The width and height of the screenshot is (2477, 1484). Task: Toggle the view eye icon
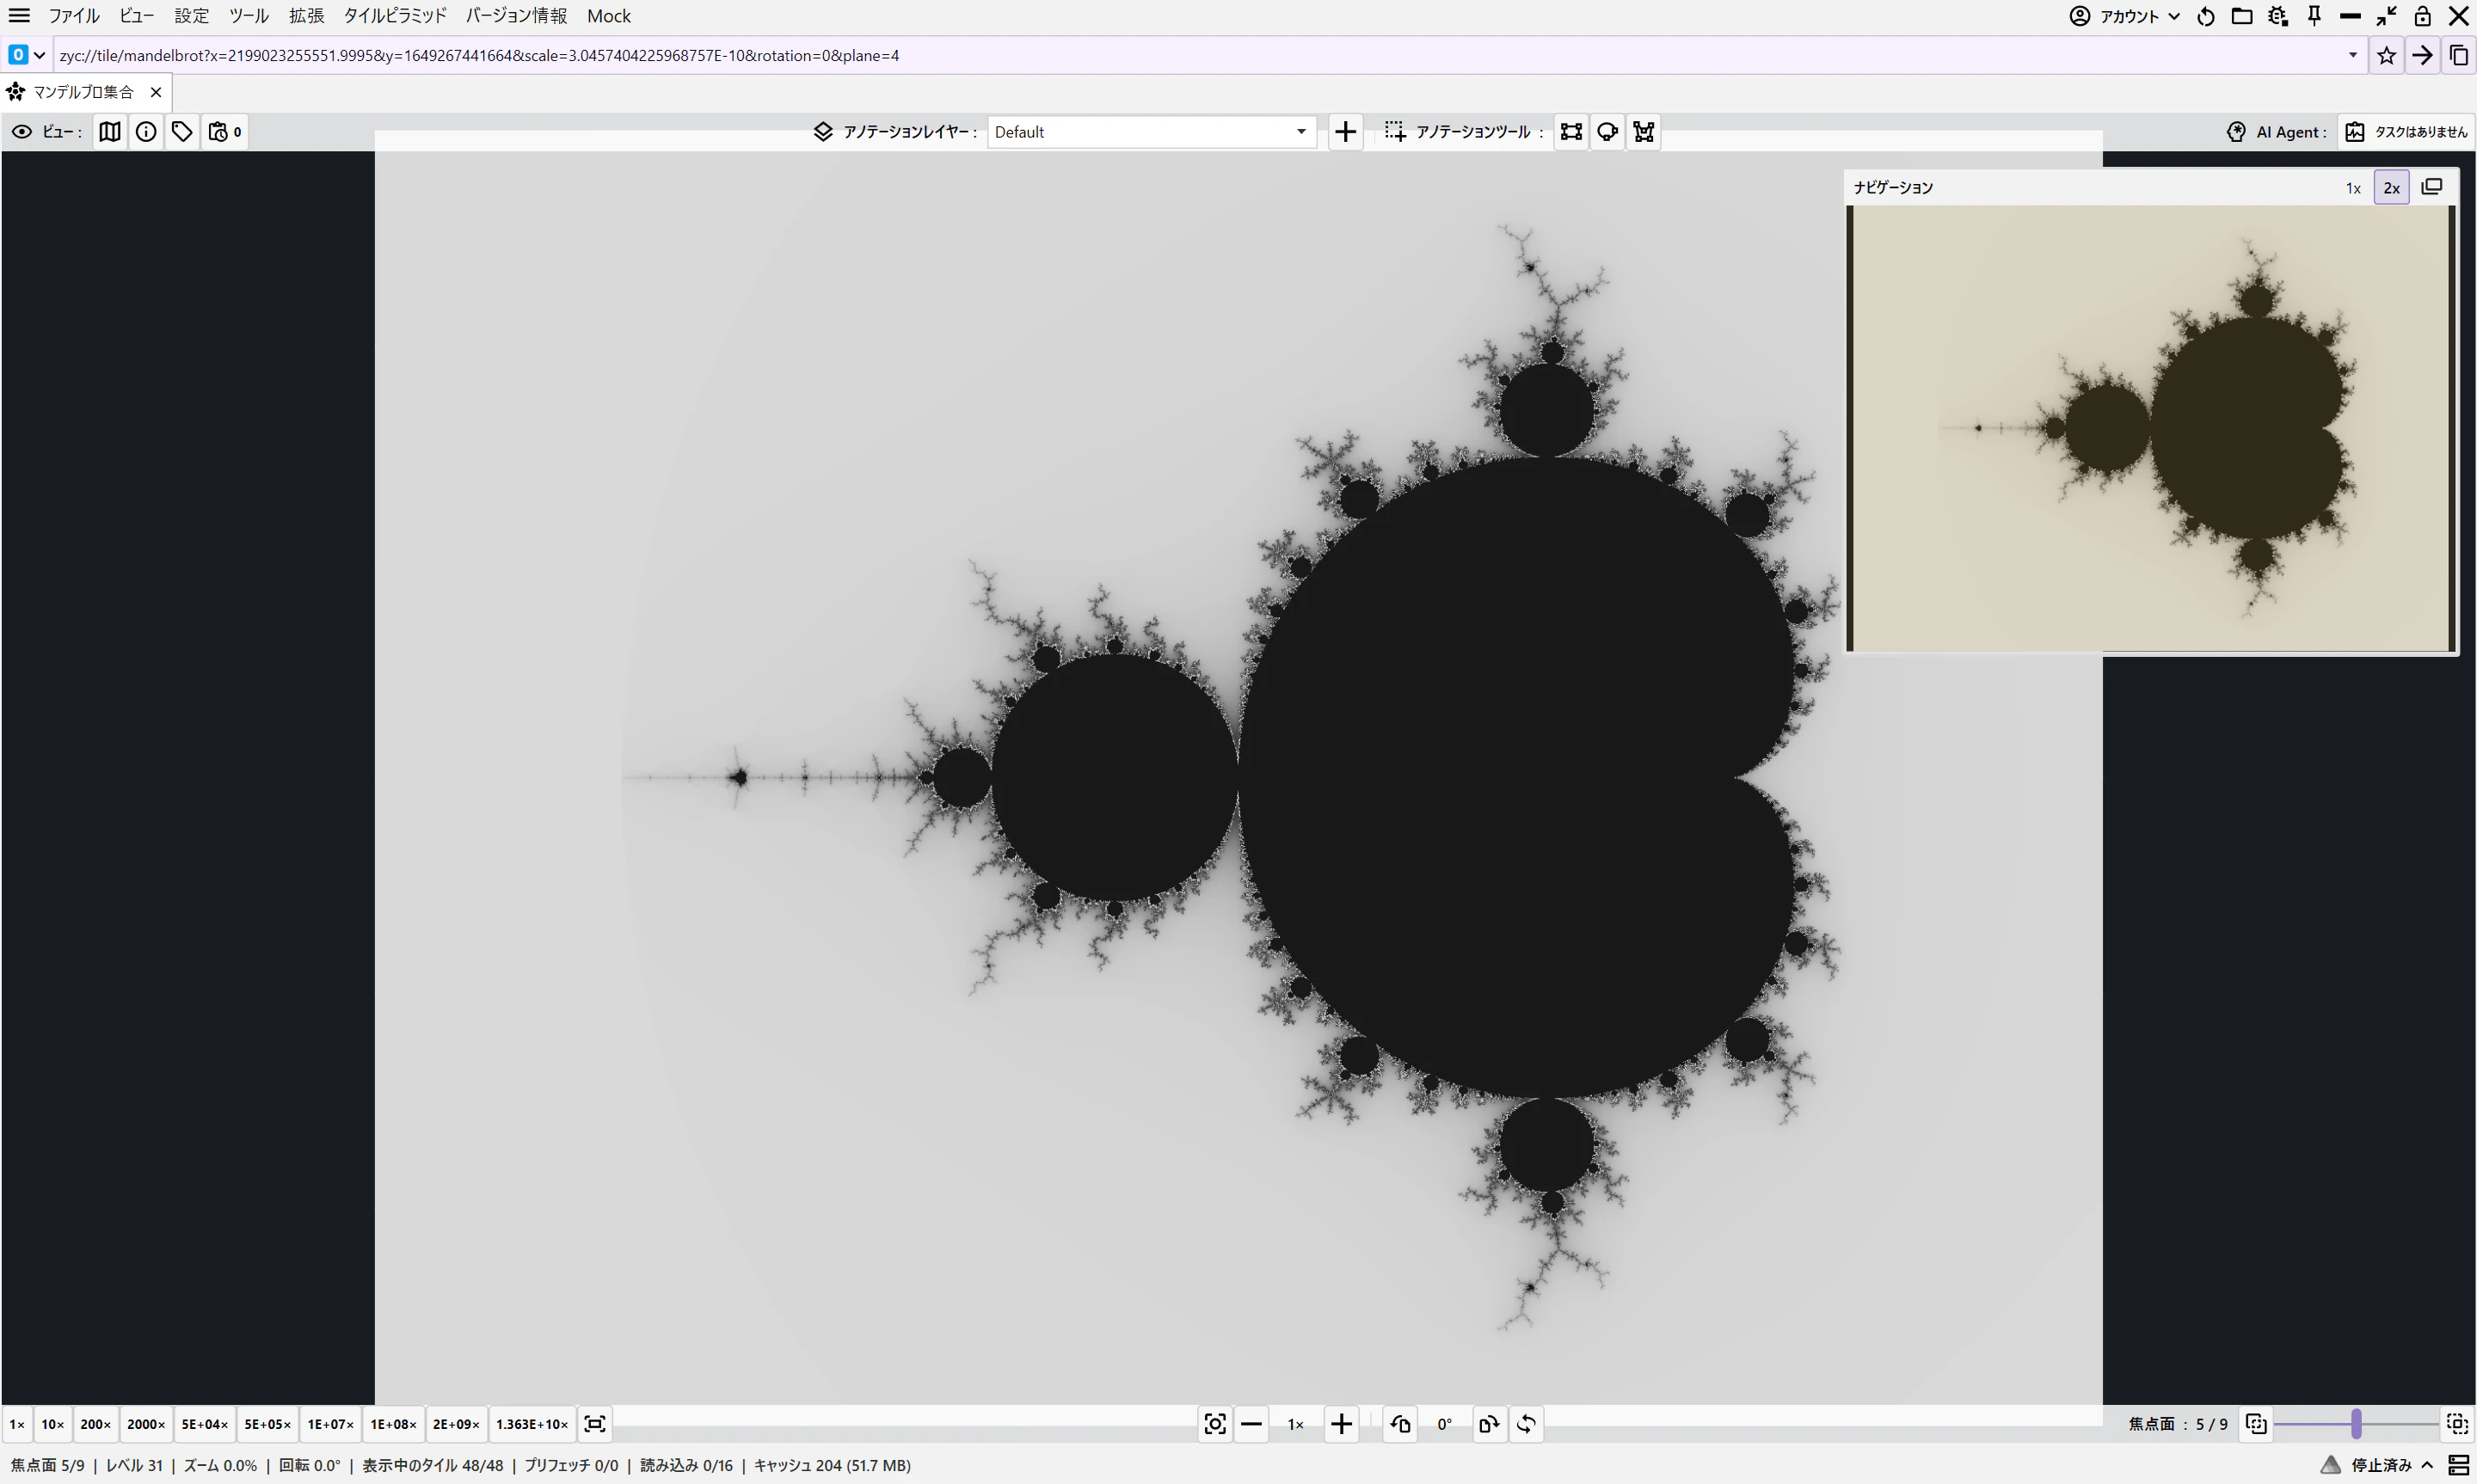(21, 131)
